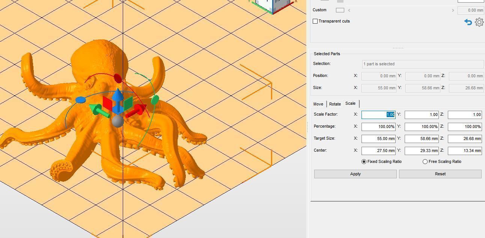Click the Center Y field
485x238 pixels.
click(x=422, y=151)
